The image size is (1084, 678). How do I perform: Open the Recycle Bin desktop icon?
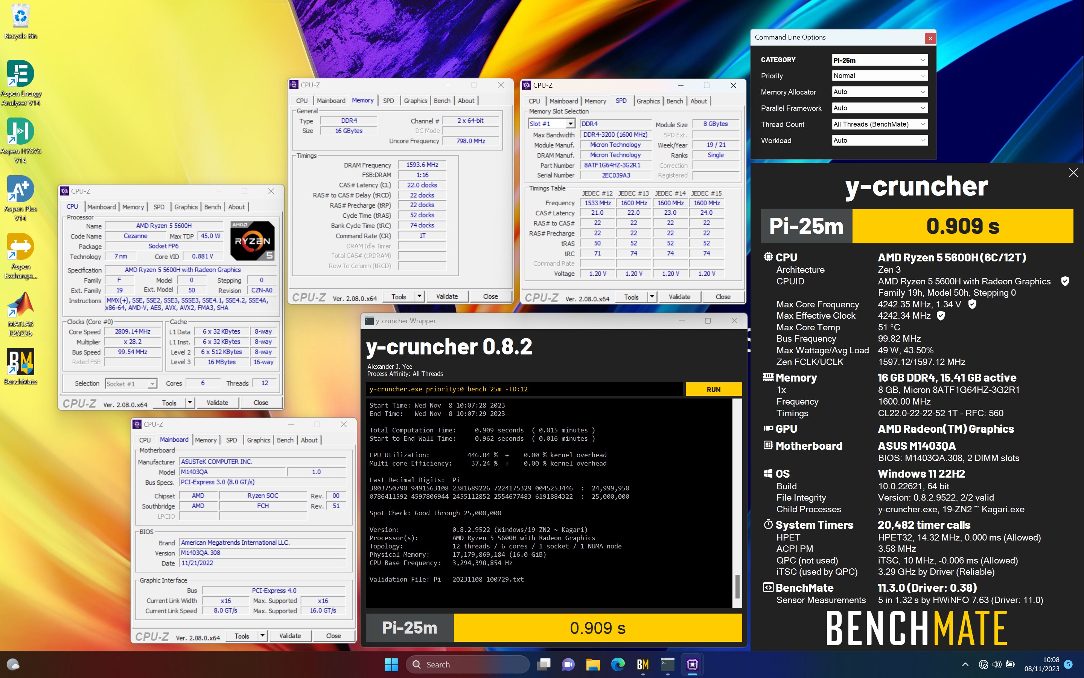click(x=21, y=21)
